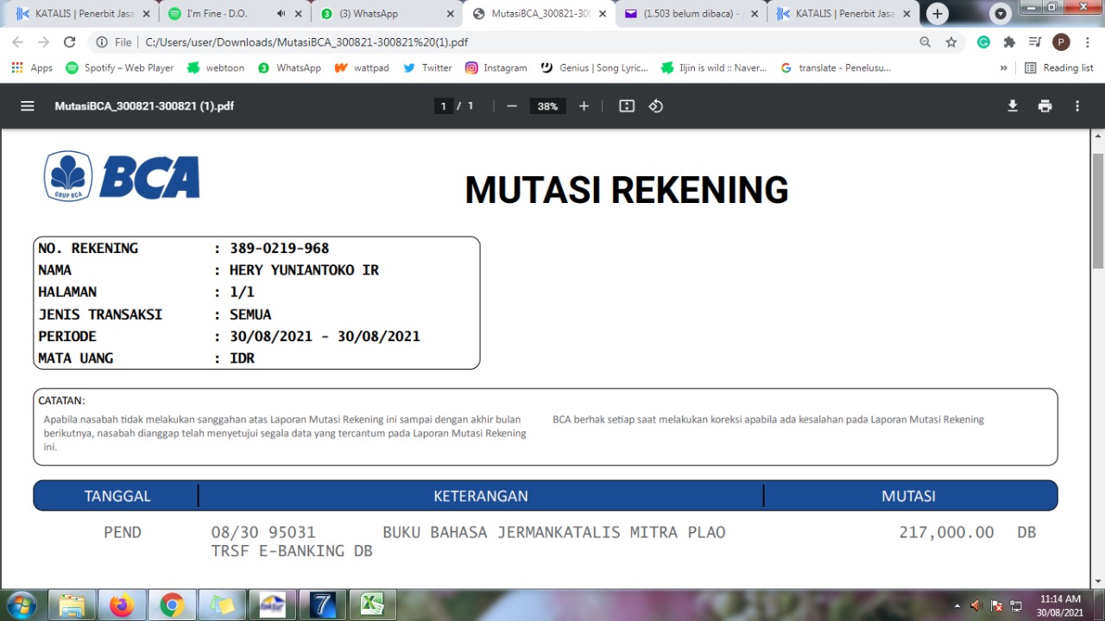This screenshot has width=1105, height=621.
Task: Click the PDF page number field
Action: coord(444,106)
